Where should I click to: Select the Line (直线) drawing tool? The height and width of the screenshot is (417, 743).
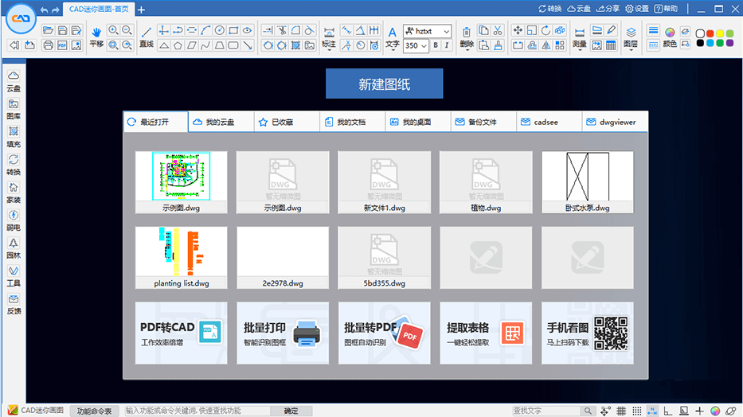coord(146,35)
